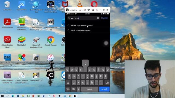Open Microsoft Edge from the taskbar

pos(13,96)
